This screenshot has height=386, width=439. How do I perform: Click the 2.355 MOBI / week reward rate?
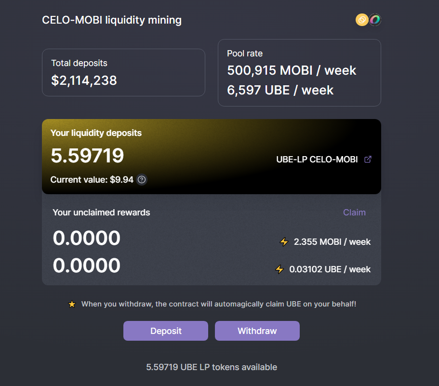332,242
